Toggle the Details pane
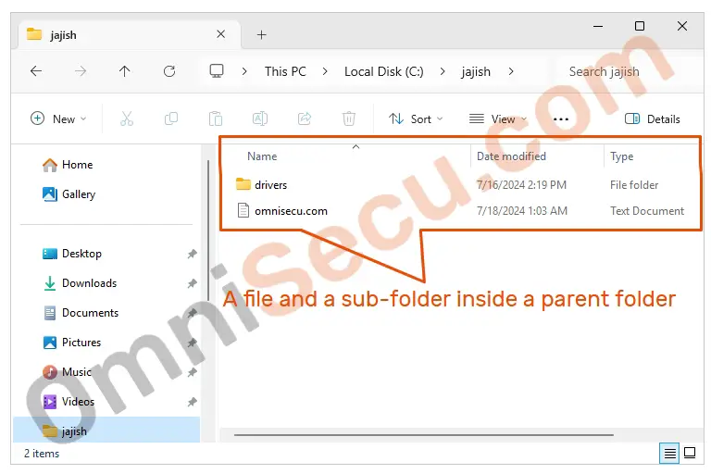 click(652, 118)
